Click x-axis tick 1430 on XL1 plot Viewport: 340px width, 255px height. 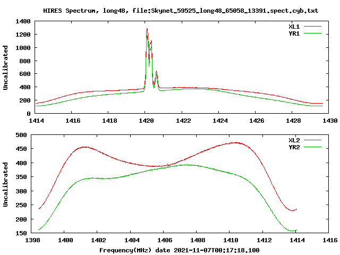tap(330, 121)
